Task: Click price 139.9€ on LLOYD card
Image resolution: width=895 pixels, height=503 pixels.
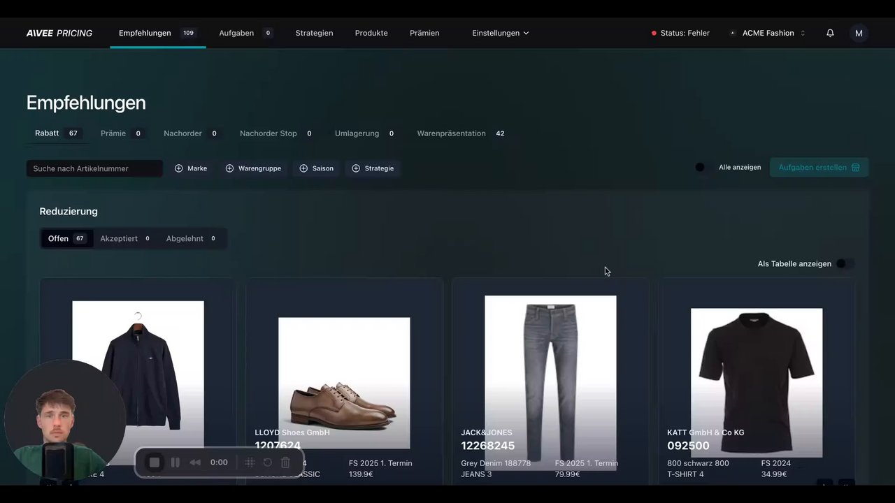Action: point(361,474)
